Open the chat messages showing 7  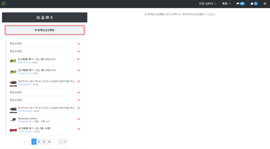(x=254, y=4)
